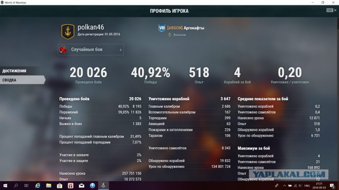Click the Уничтожено самолётов 8 343 row

(x=190, y=148)
